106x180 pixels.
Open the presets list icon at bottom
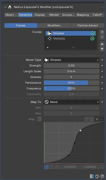92,176
